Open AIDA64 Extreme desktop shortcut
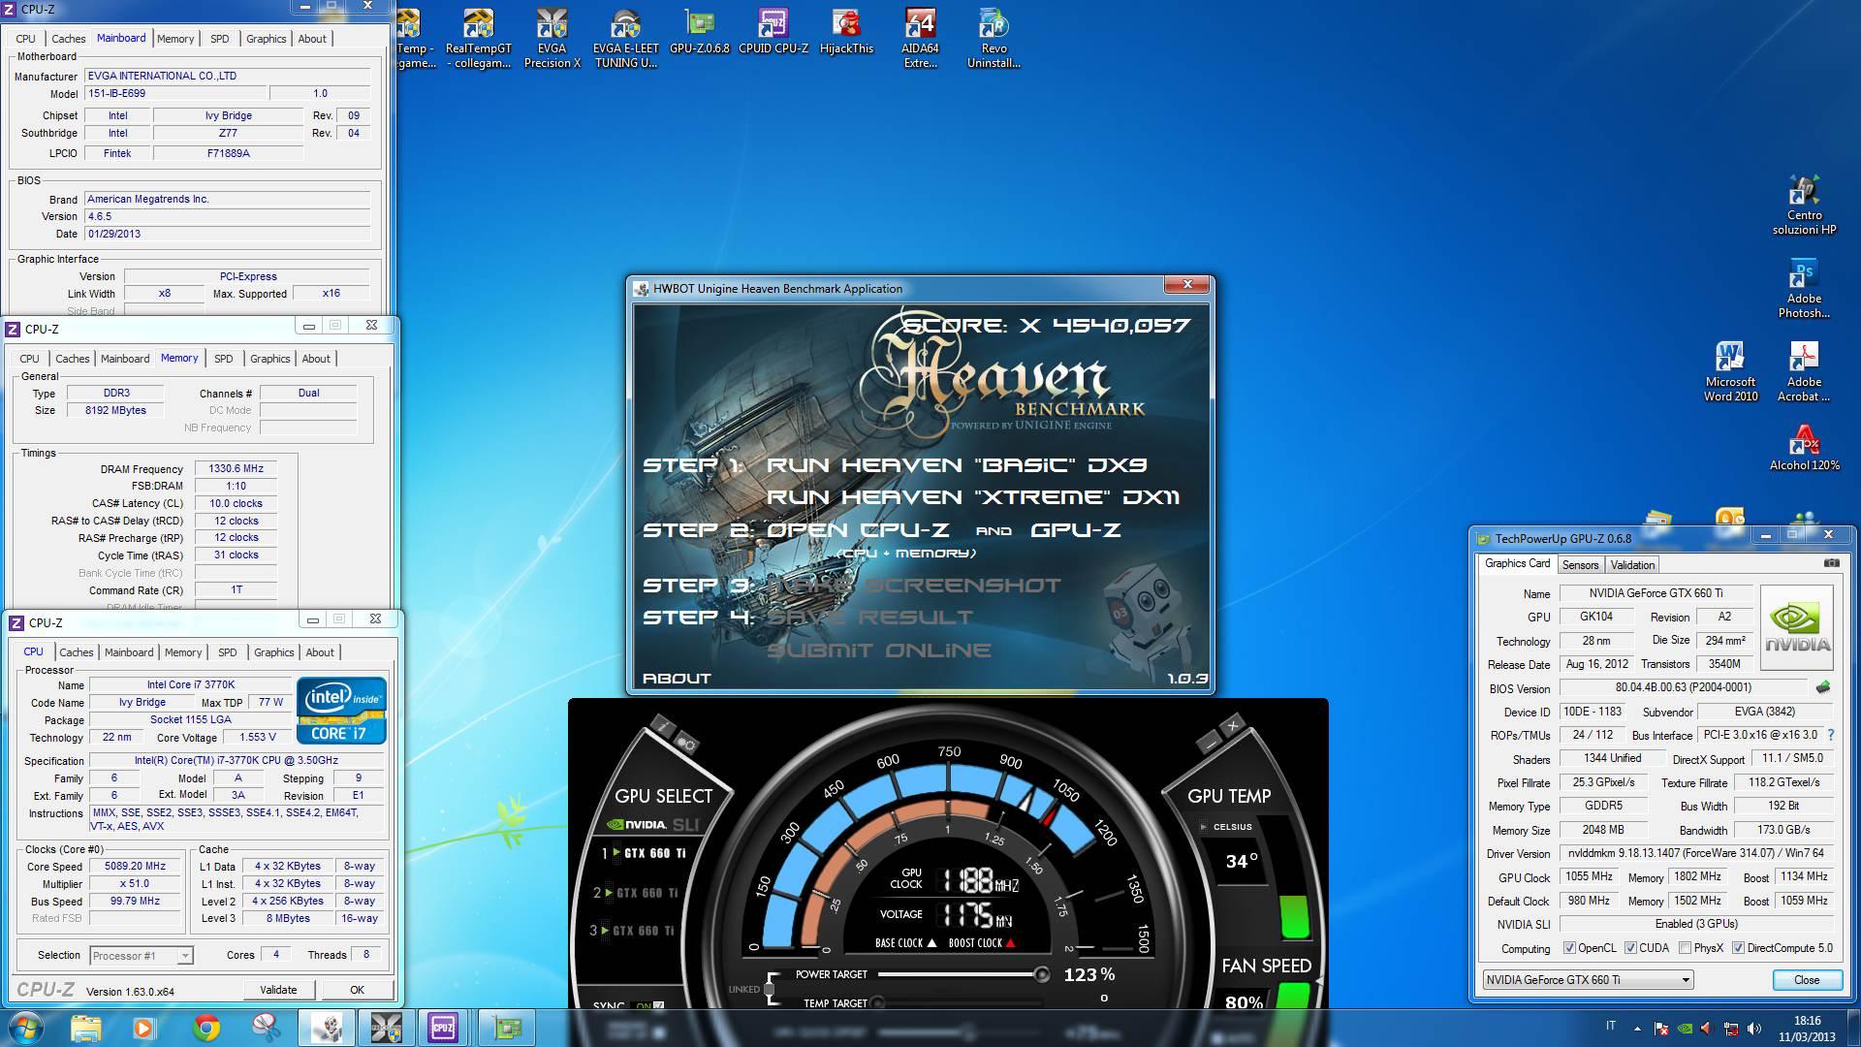This screenshot has width=1861, height=1047. [920, 39]
